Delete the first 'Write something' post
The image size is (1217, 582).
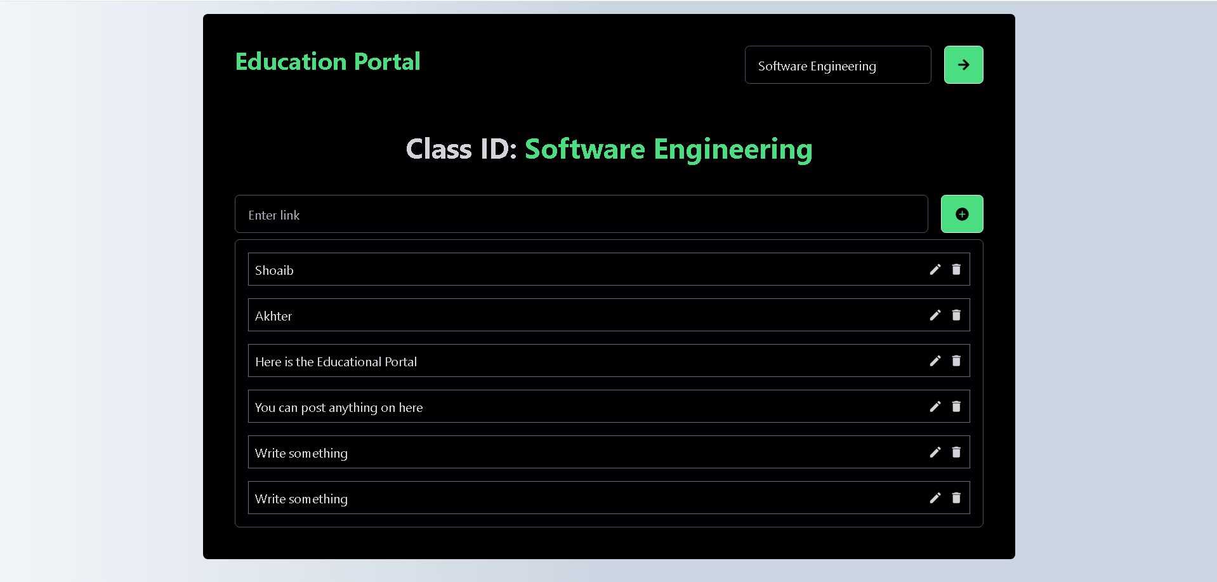click(x=956, y=452)
